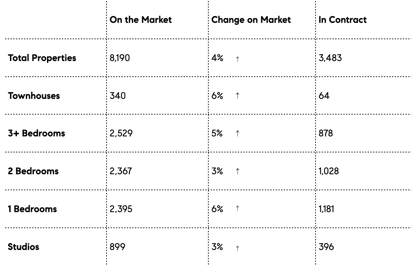Click the up arrow in 2 Bedrooms row
This screenshot has width=416, height=269.
(x=237, y=172)
